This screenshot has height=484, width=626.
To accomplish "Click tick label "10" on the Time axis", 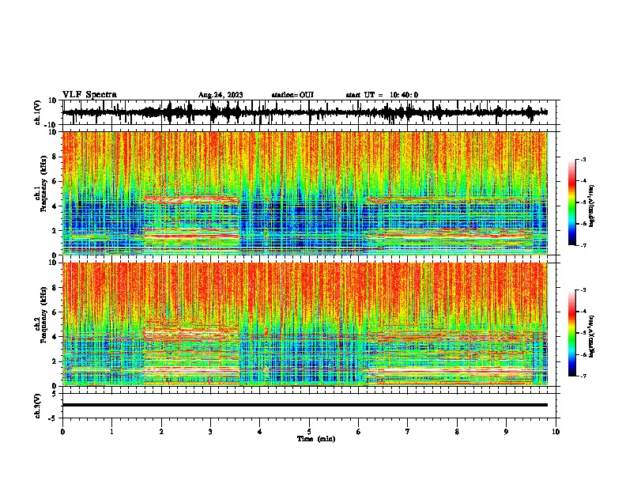I will pos(556,432).
